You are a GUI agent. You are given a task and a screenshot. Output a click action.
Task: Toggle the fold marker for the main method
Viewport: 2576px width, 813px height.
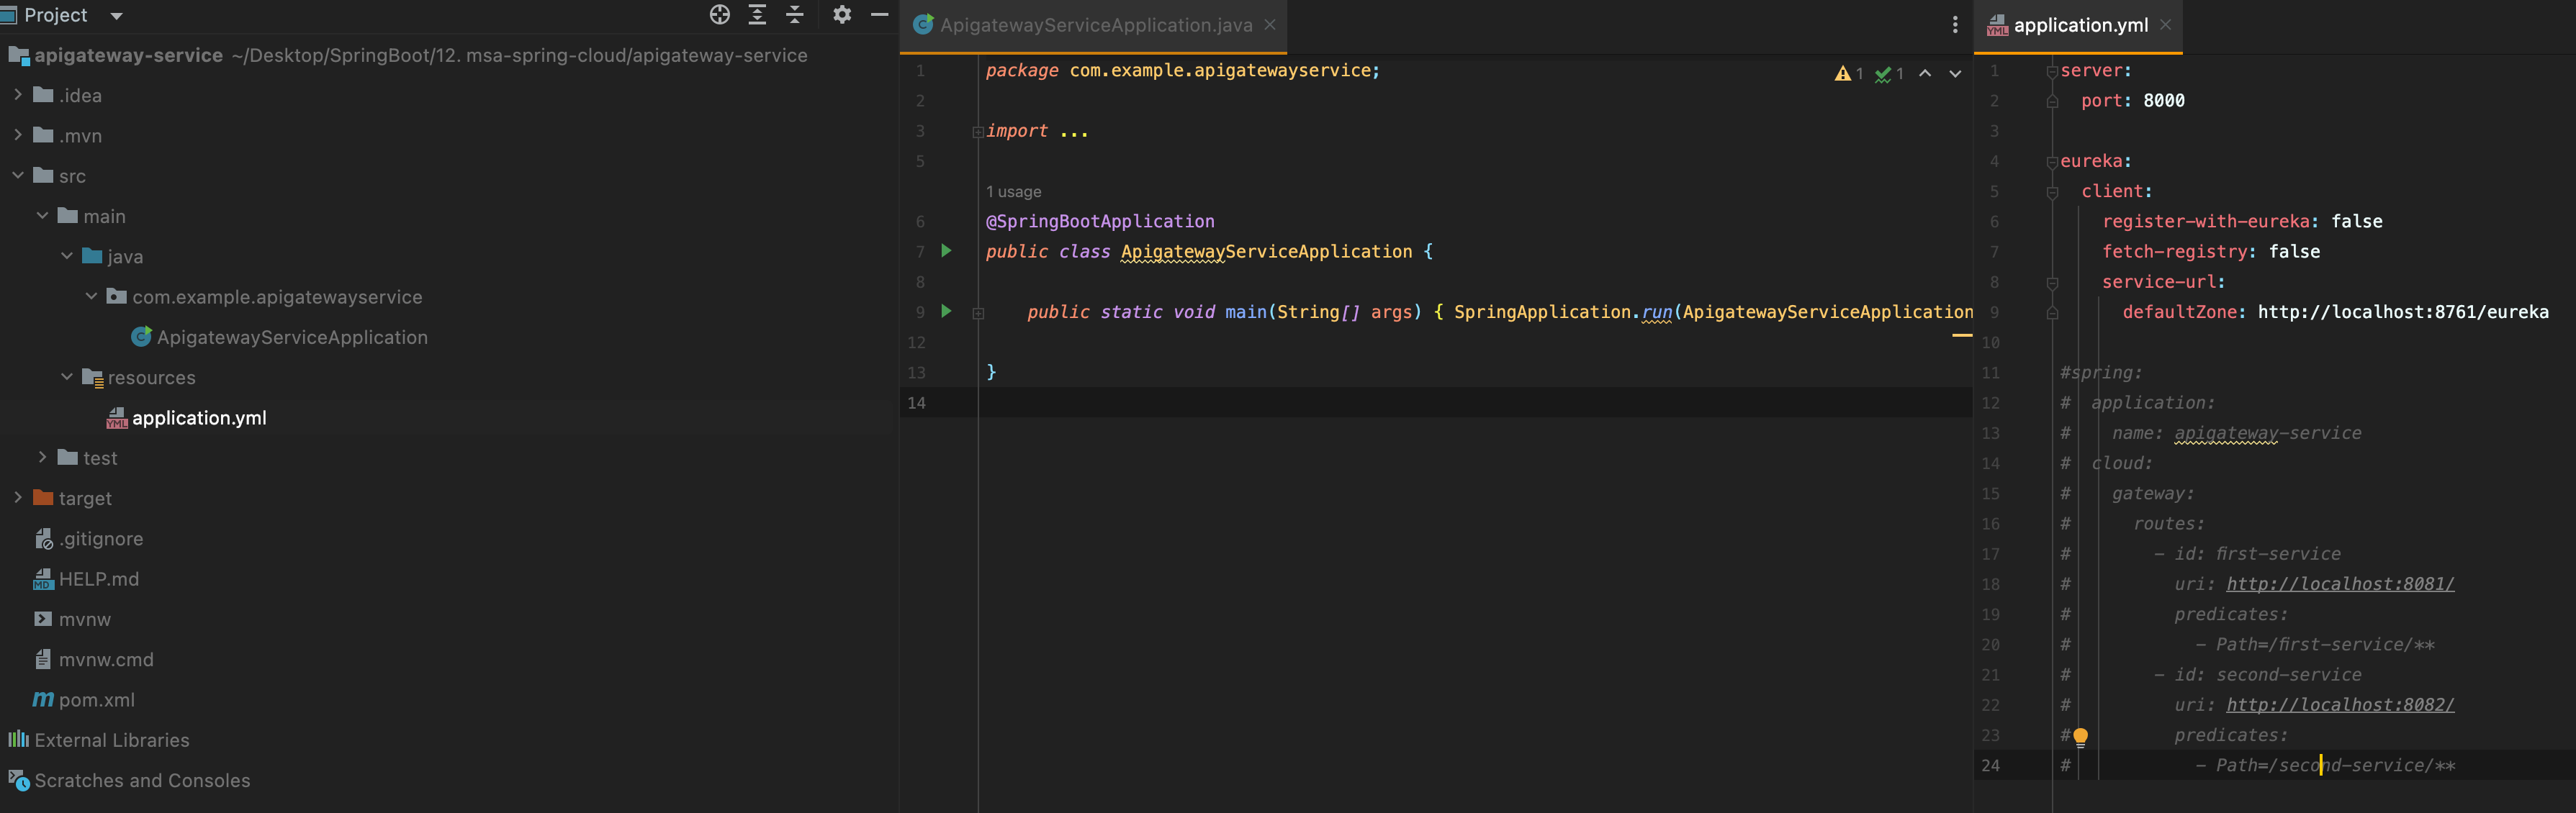click(x=978, y=313)
